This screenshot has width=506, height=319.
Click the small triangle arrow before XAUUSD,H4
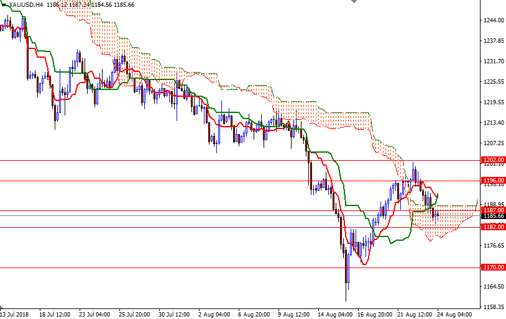(4, 4)
